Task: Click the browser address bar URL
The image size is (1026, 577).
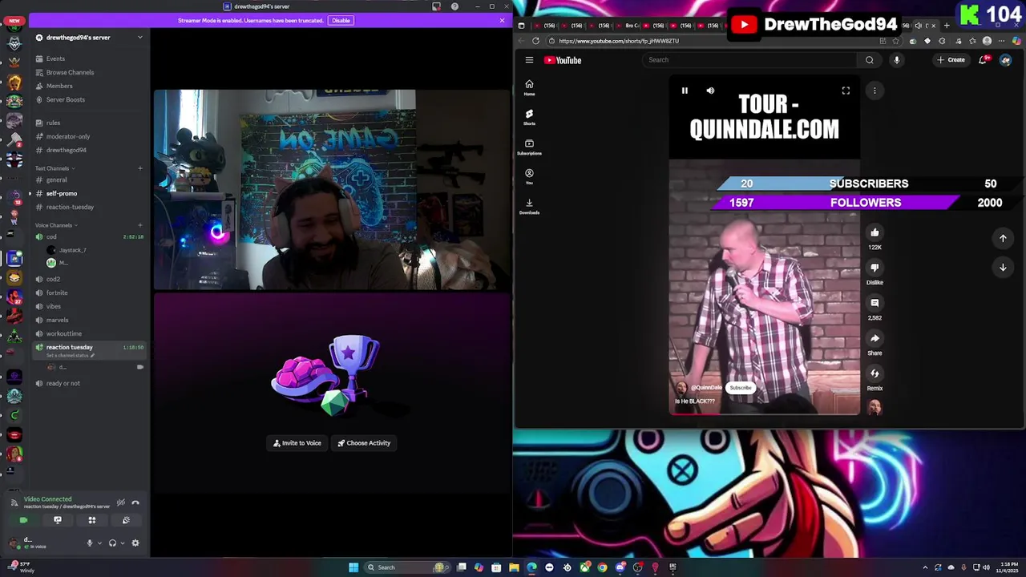Action: click(619, 41)
